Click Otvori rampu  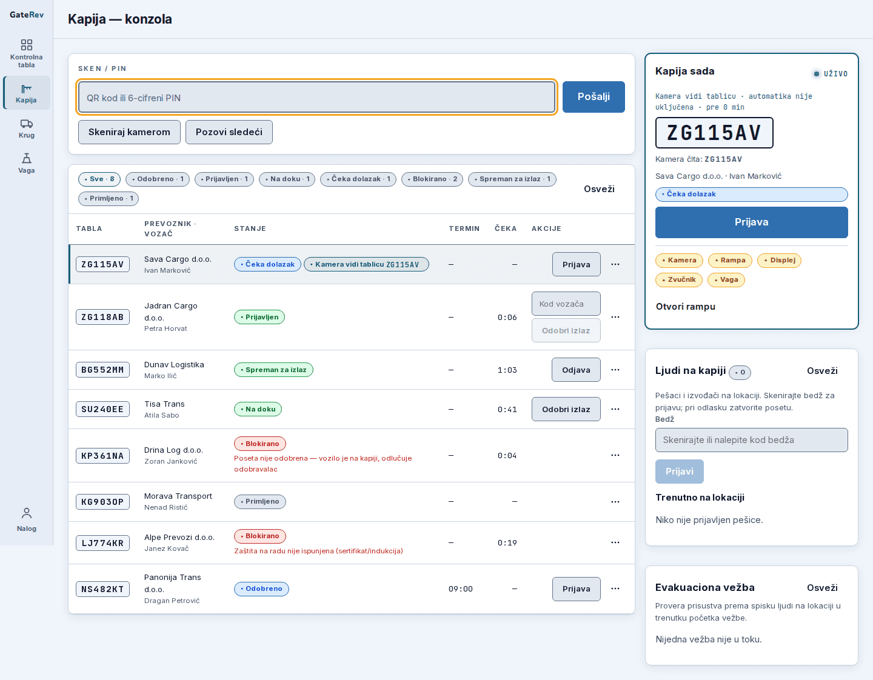click(x=686, y=307)
